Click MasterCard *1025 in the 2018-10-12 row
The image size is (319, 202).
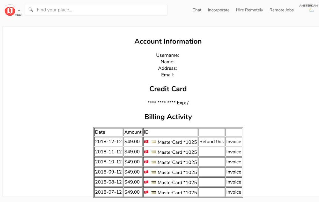click(x=177, y=162)
